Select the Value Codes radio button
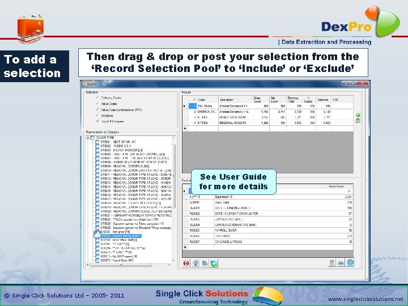This screenshot has height=306, width=408. pyautogui.click(x=98, y=104)
